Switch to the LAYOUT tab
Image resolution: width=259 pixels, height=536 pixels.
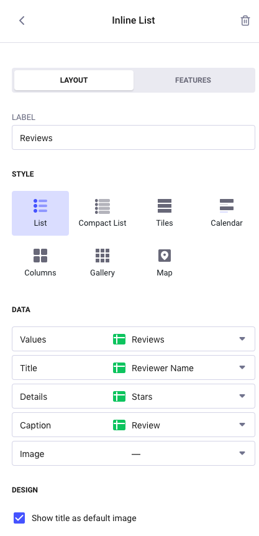[74, 80]
